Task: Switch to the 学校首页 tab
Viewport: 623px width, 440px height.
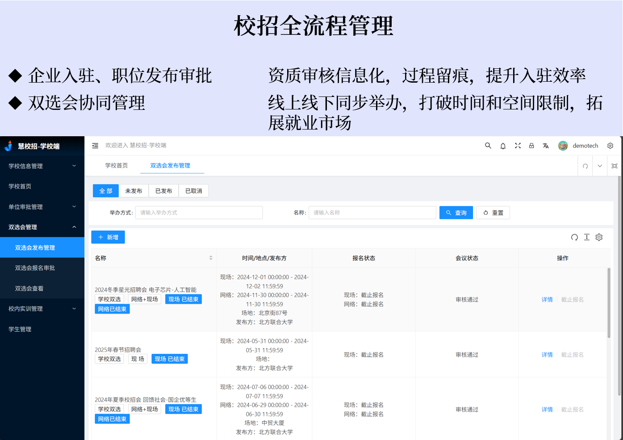Action: [x=116, y=165]
